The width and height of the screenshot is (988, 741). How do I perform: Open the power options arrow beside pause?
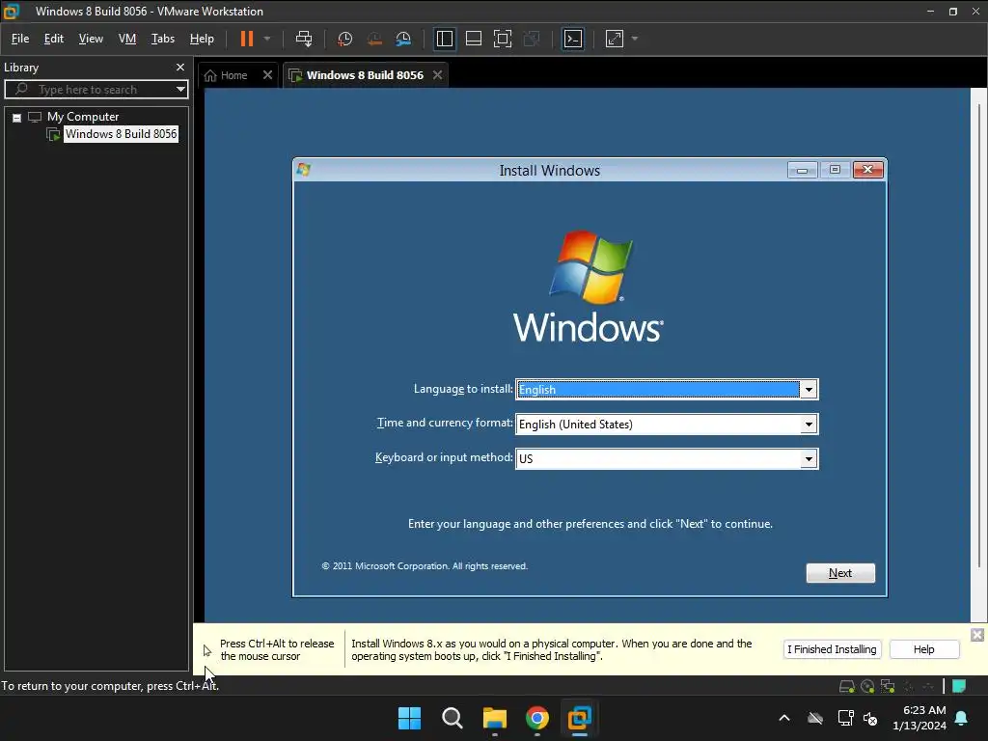pos(267,39)
